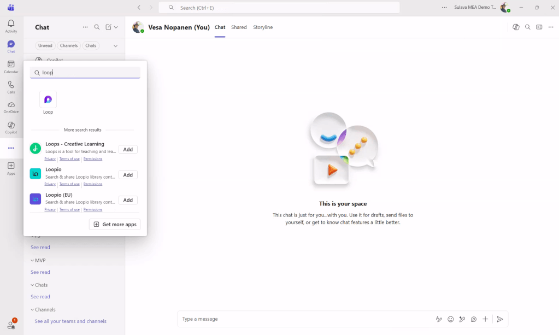Open the Calendar app in sidebar
Screen dimensions: 559x335
click(x=11, y=67)
